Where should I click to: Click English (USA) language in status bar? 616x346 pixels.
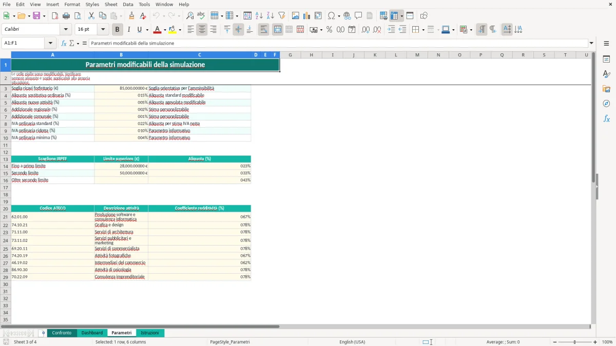352,342
